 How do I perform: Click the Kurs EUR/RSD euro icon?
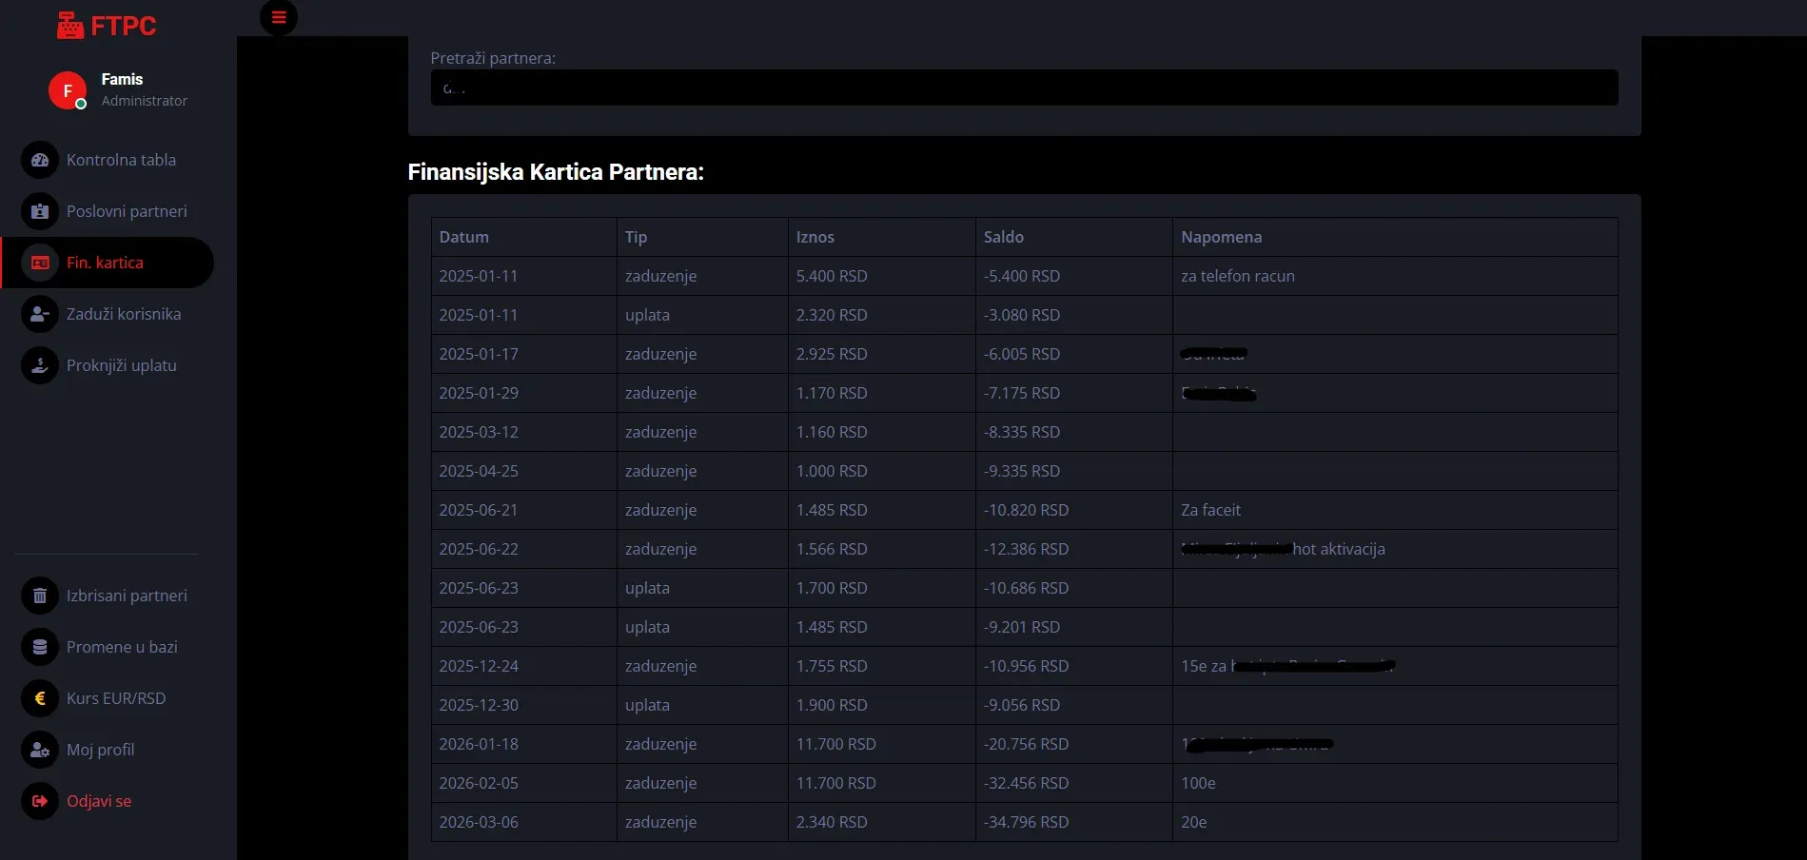point(40,698)
